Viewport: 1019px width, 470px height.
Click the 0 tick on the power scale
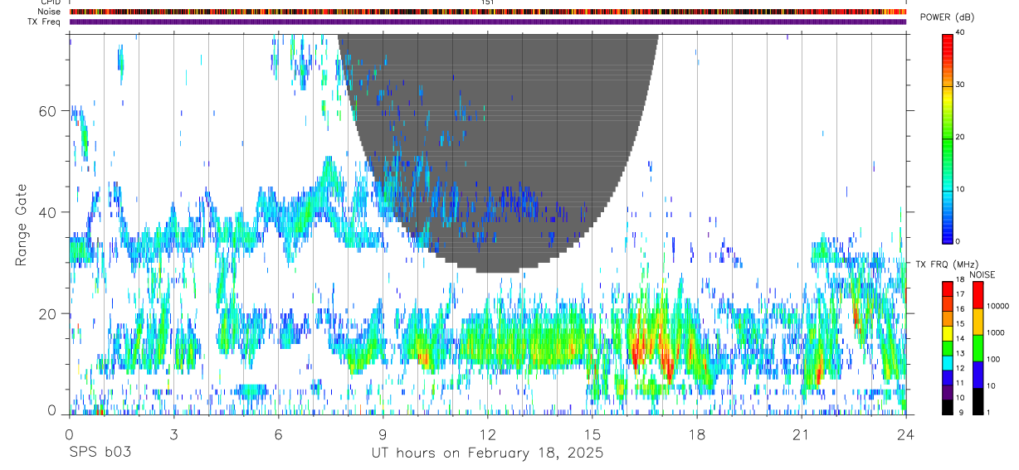pos(958,241)
